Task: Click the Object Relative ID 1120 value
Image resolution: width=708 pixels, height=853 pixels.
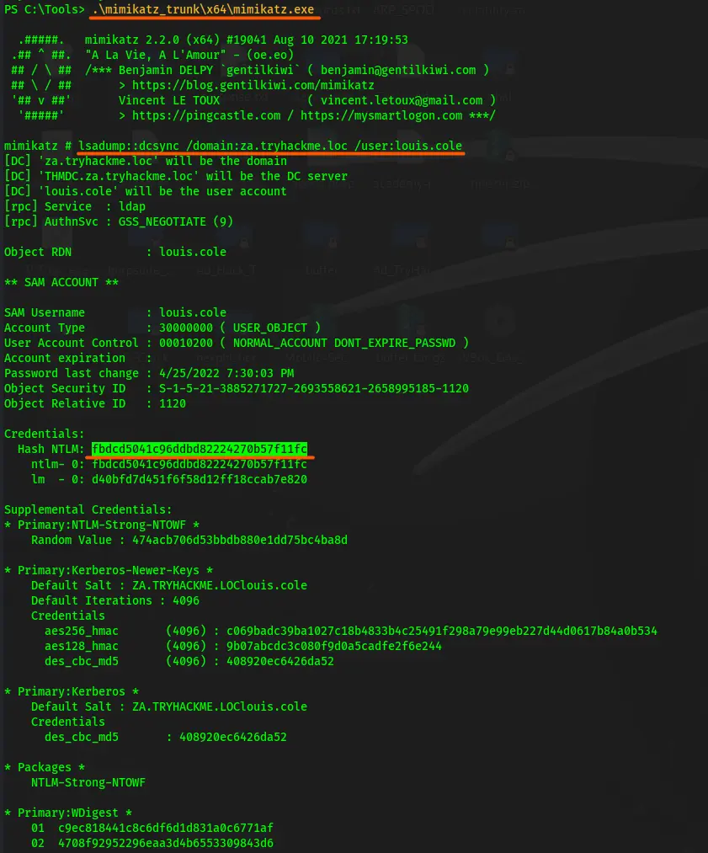Action: pos(173,403)
